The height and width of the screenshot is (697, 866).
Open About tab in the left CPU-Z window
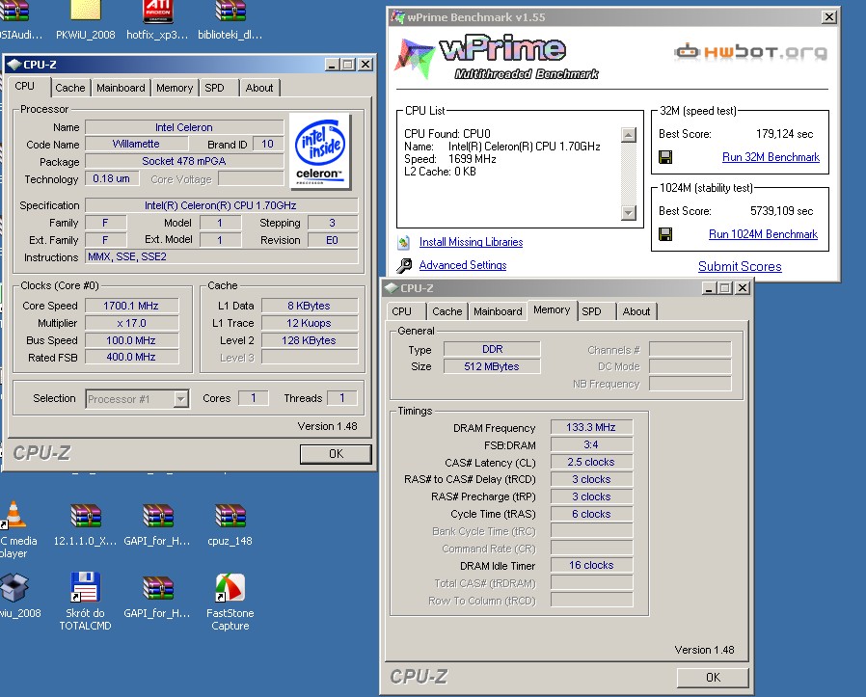[x=259, y=88]
